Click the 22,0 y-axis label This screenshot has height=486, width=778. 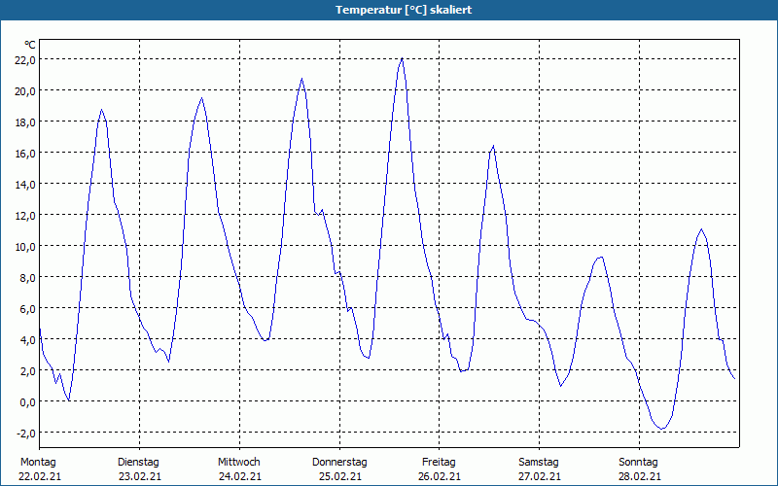coord(25,60)
